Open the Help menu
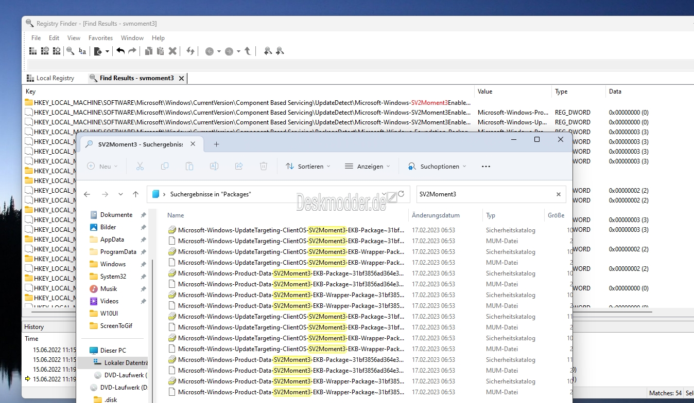This screenshot has height=403, width=694. point(158,38)
